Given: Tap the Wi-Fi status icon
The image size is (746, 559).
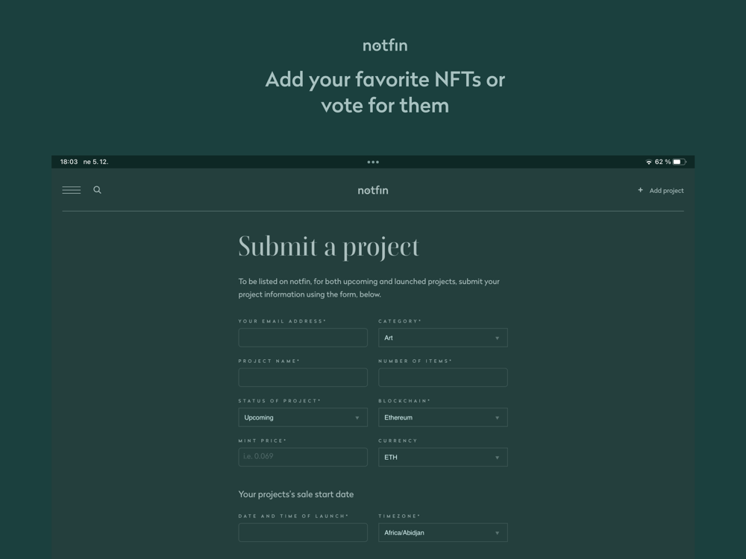Looking at the screenshot, I should point(648,162).
